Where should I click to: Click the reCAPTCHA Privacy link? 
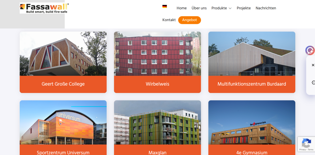[302, 149]
